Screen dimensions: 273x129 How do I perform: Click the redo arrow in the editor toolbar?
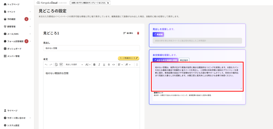tap(51, 64)
